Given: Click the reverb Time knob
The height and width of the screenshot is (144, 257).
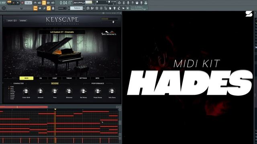Looking at the screenshot, I should coord(55,91).
